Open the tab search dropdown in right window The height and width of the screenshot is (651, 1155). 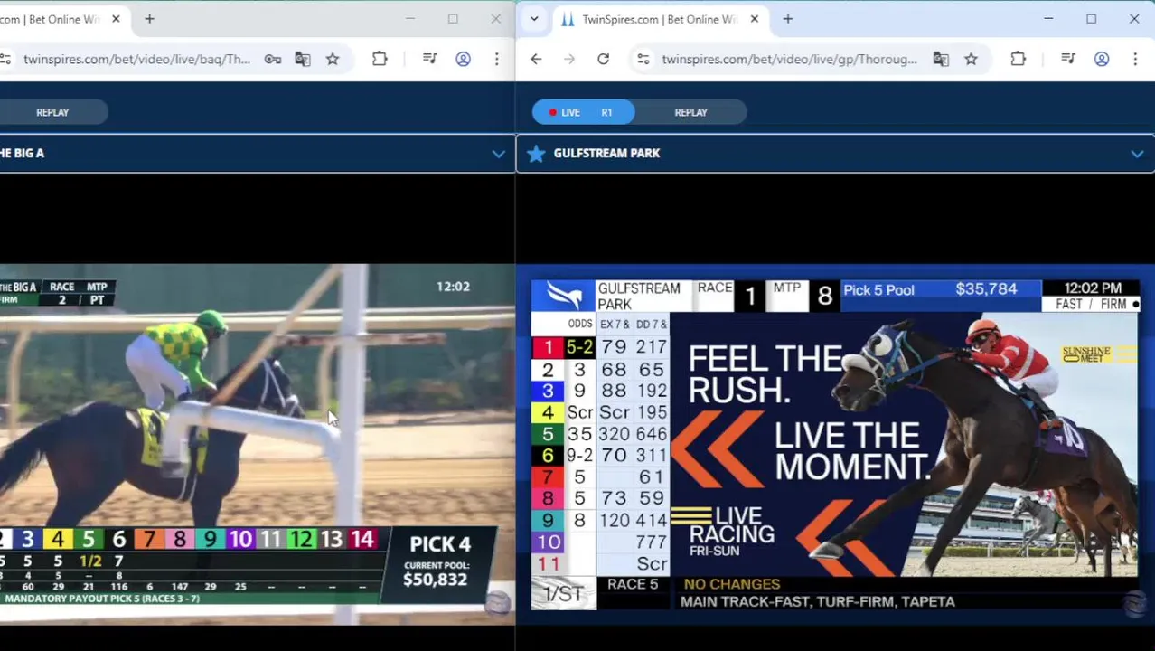click(x=534, y=19)
